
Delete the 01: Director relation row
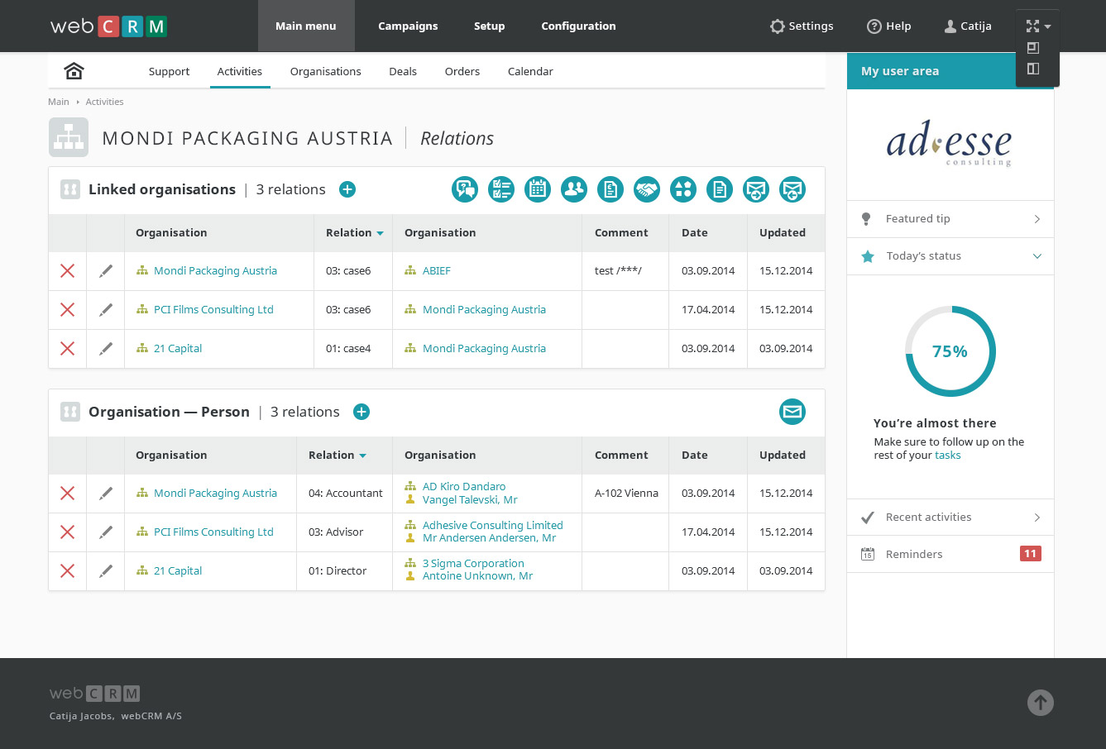click(68, 570)
